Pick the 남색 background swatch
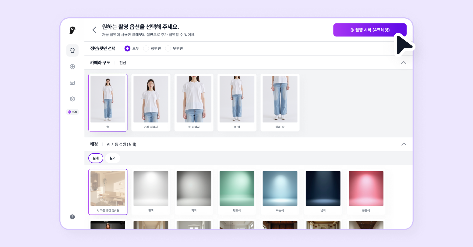 (323, 192)
